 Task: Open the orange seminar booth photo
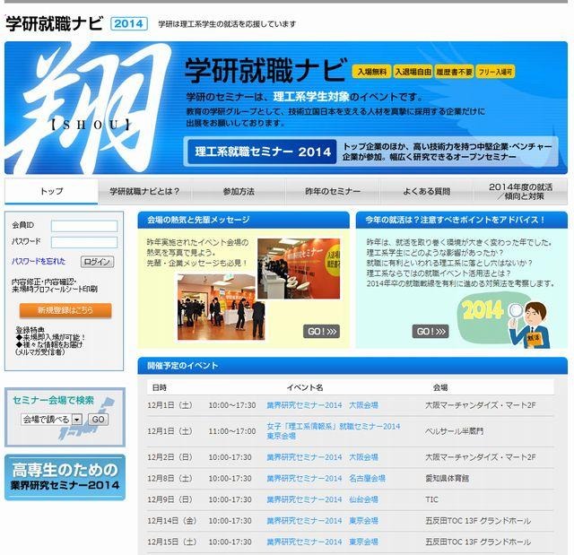pyautogui.click(x=299, y=269)
